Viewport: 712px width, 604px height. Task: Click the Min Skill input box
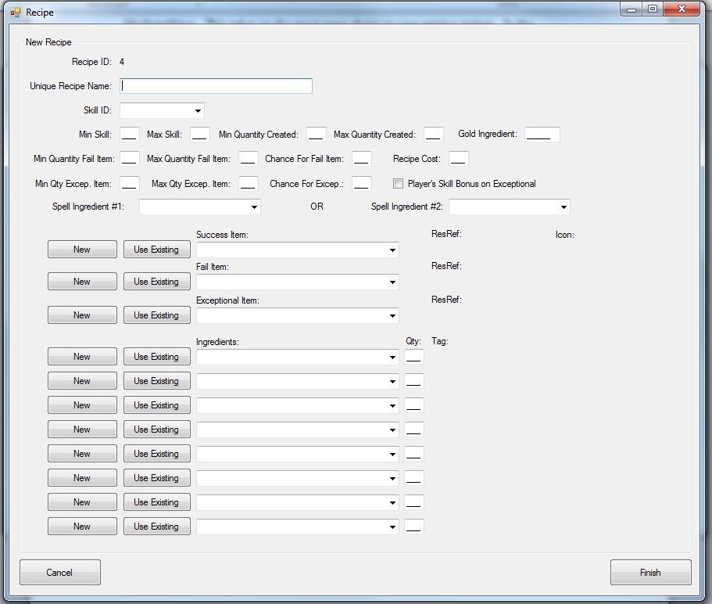[130, 135]
